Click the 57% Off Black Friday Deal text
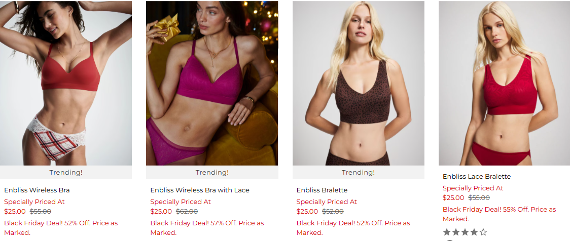 tap(207, 227)
